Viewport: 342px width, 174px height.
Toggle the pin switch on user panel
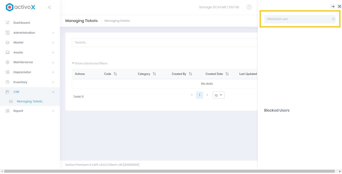[x=333, y=6]
